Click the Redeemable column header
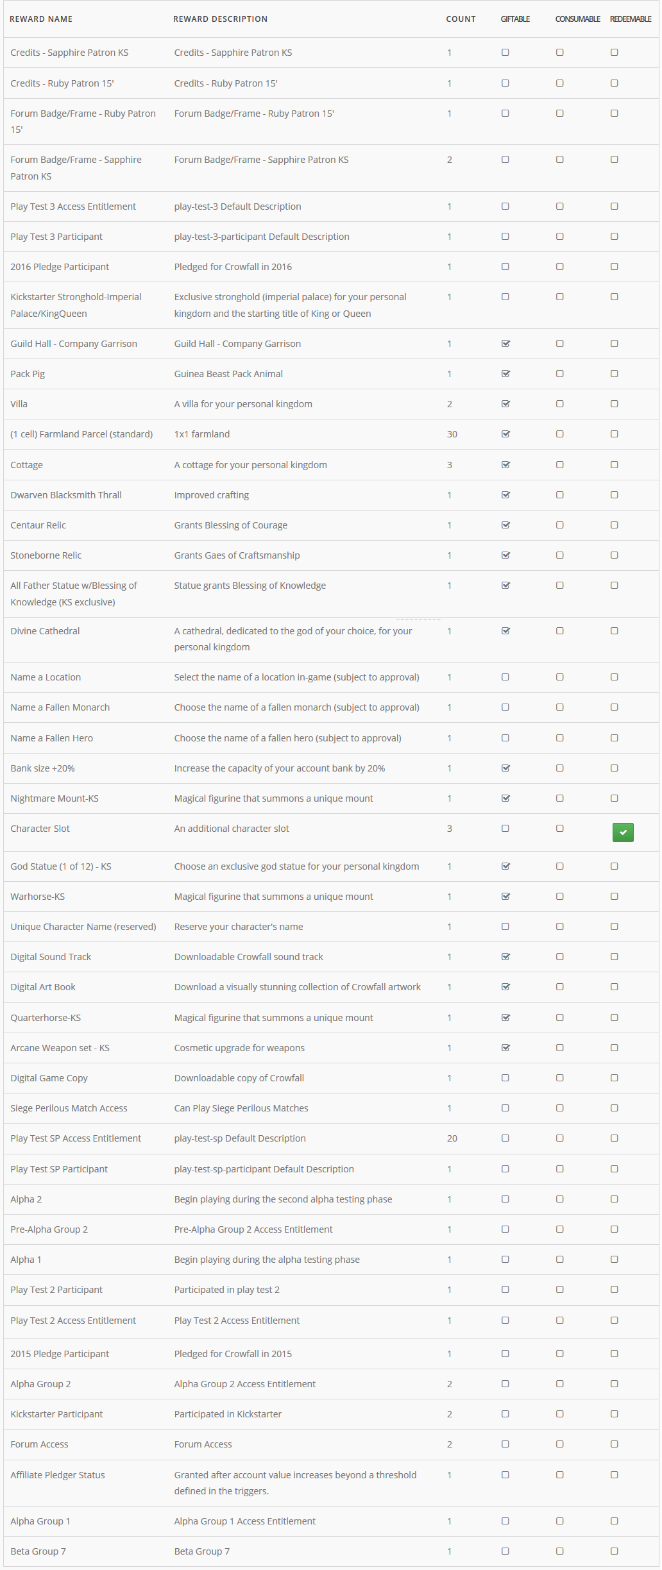Viewport: 662px width, 1570px height. (x=631, y=19)
